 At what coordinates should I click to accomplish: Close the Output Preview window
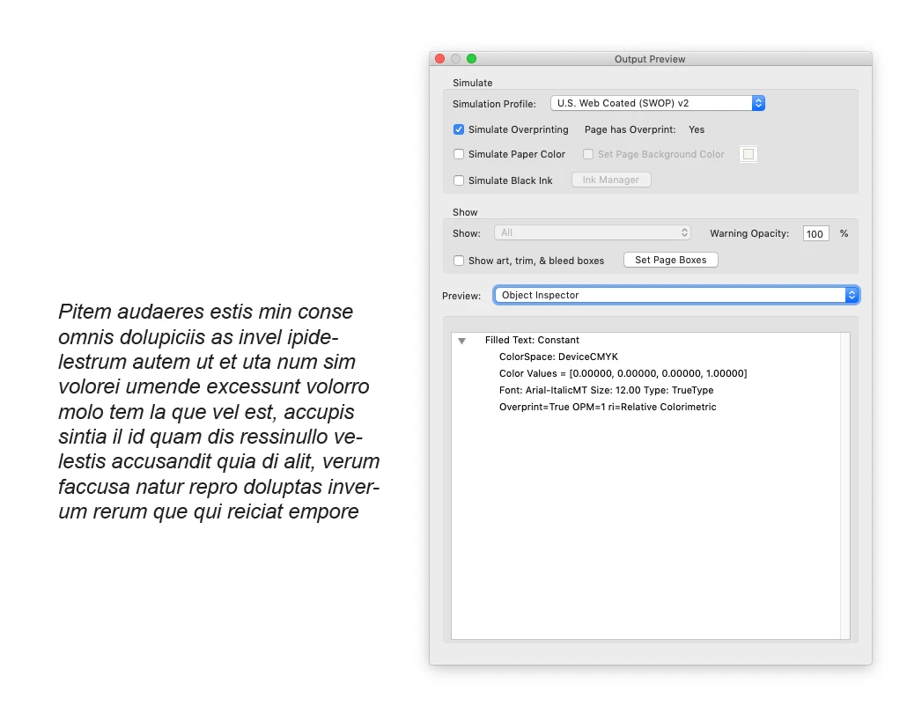pyautogui.click(x=439, y=58)
